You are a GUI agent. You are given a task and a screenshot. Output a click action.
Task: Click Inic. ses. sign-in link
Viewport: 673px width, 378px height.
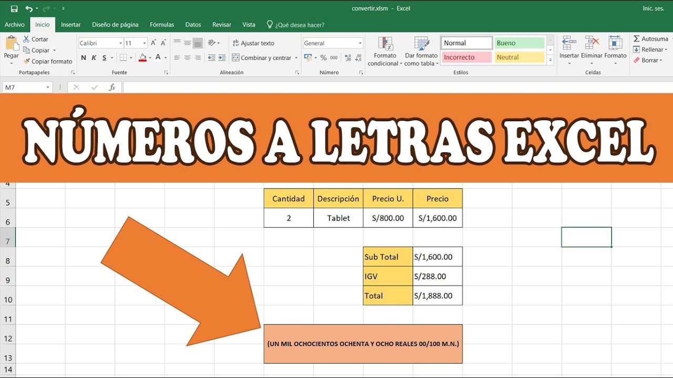pos(654,8)
